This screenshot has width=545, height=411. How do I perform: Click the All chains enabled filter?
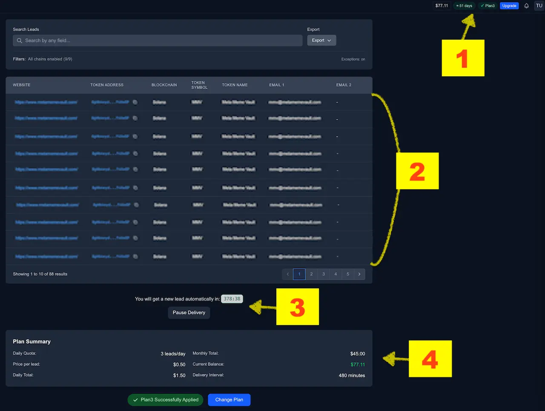point(49,59)
